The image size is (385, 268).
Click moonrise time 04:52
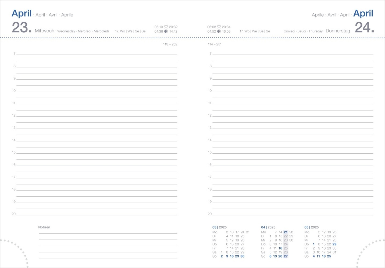(x=212, y=32)
